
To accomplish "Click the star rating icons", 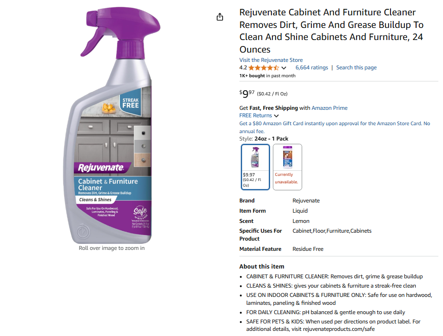I will click(264, 68).
